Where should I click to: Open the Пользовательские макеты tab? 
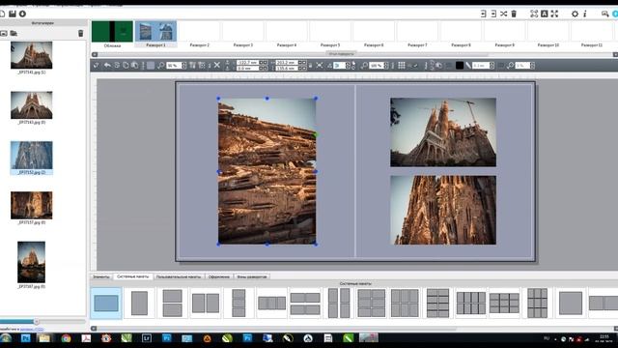(x=179, y=276)
